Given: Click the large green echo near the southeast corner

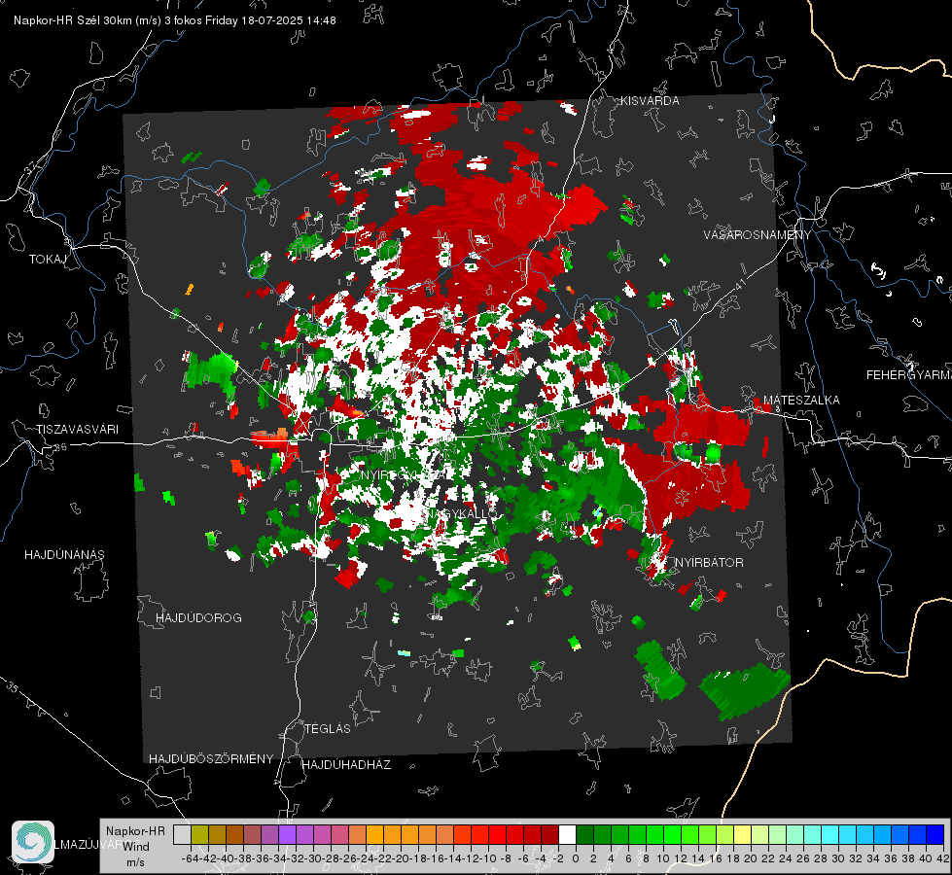Looking at the screenshot, I should tap(744, 691).
